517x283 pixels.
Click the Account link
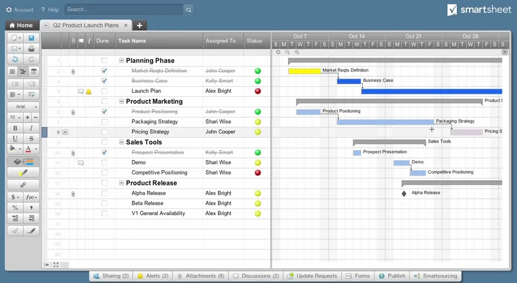[x=20, y=10]
